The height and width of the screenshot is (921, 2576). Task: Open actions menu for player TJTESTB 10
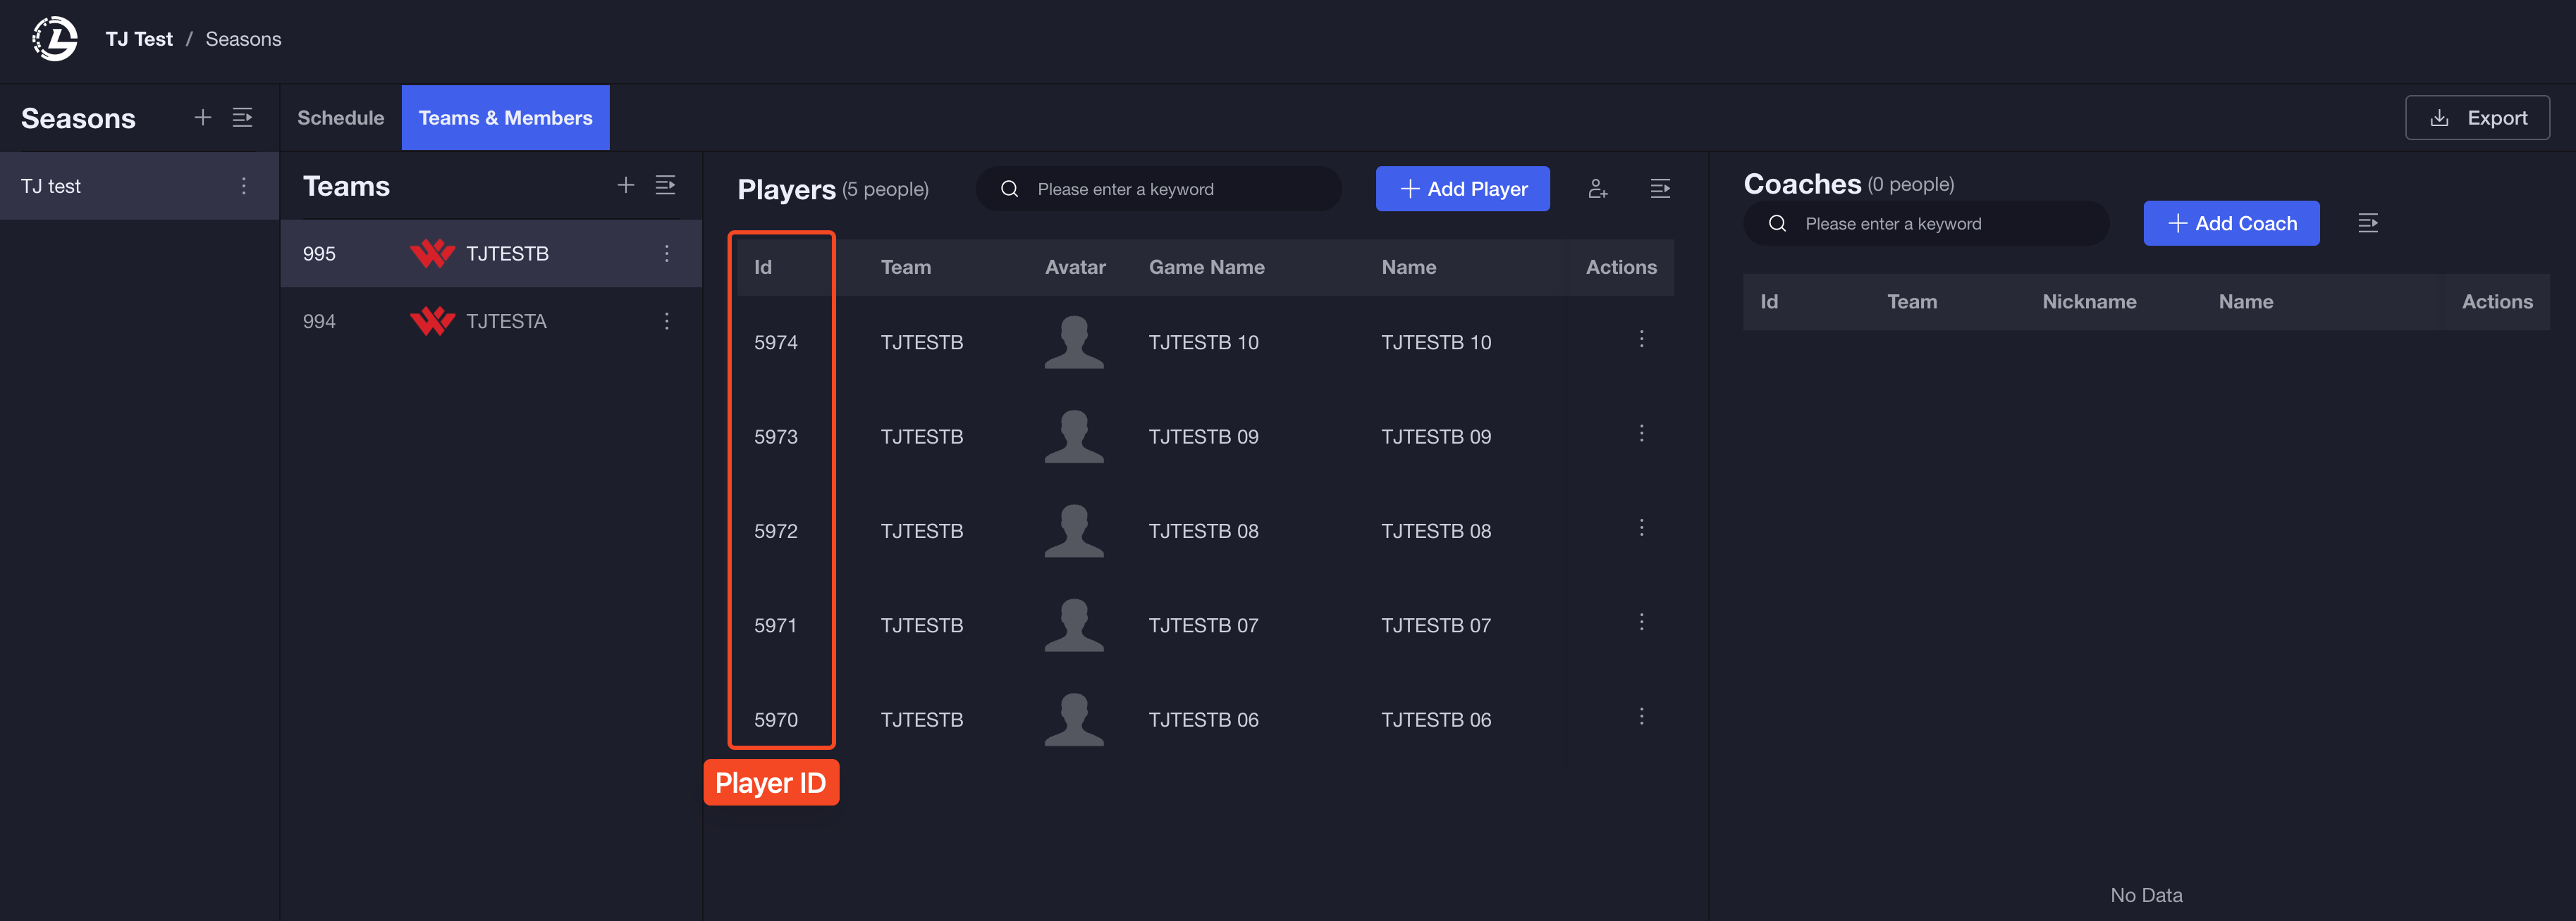(1640, 339)
